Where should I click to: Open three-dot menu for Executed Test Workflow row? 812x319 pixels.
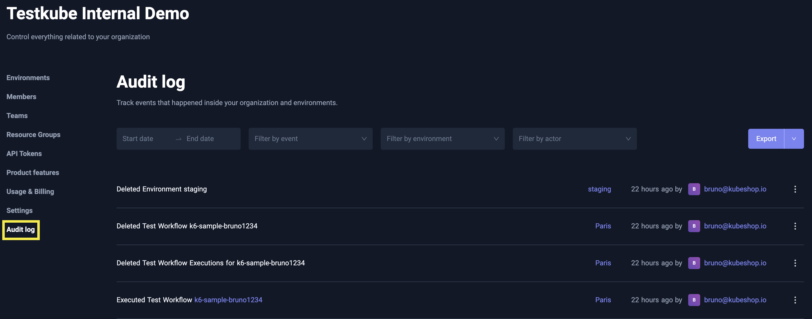click(x=795, y=300)
